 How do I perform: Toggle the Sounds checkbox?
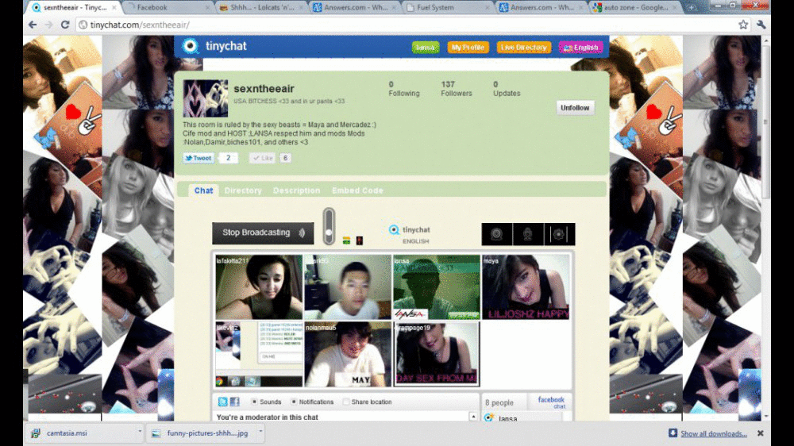point(255,402)
